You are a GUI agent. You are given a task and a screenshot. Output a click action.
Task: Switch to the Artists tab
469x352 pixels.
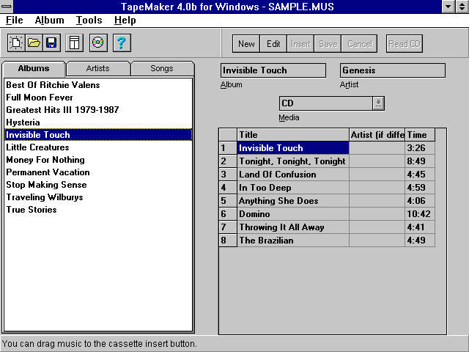click(x=97, y=69)
